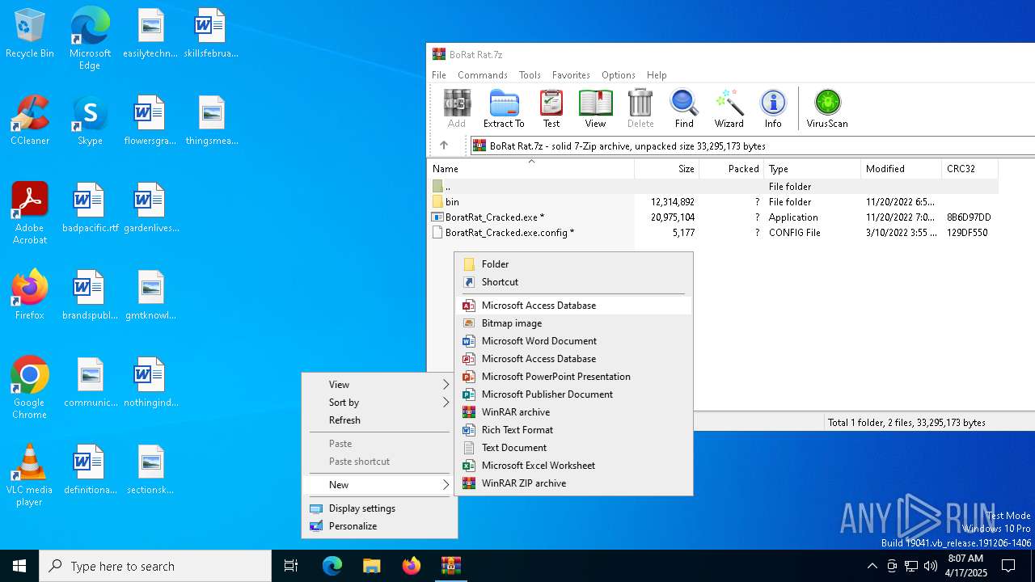Select the VLC media player desktop icon

coord(30,475)
